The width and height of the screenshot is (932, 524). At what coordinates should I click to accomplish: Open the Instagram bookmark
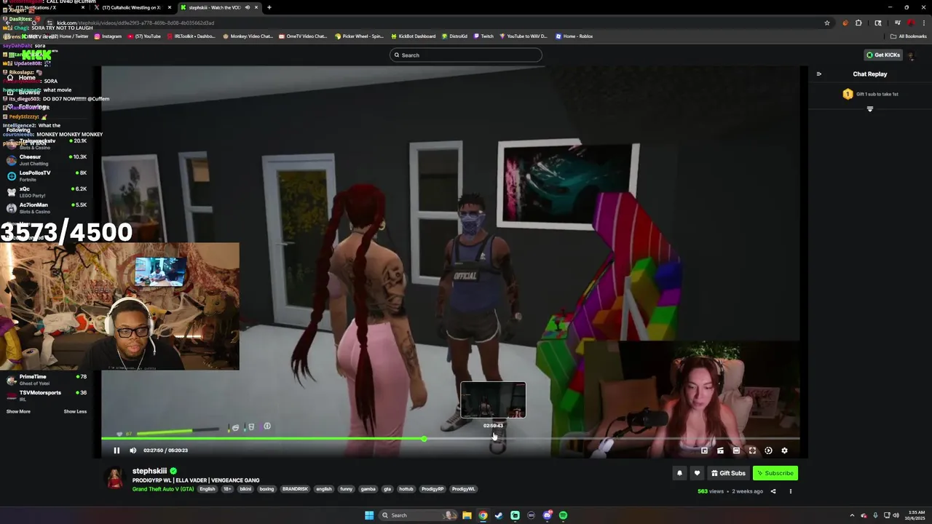[x=108, y=36]
